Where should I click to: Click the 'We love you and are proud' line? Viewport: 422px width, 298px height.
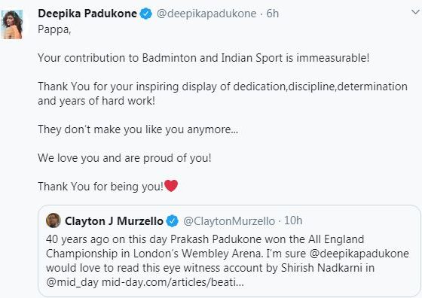tap(124, 158)
